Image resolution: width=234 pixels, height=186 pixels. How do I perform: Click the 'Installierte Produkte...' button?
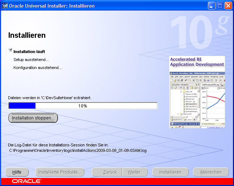(x=60, y=172)
